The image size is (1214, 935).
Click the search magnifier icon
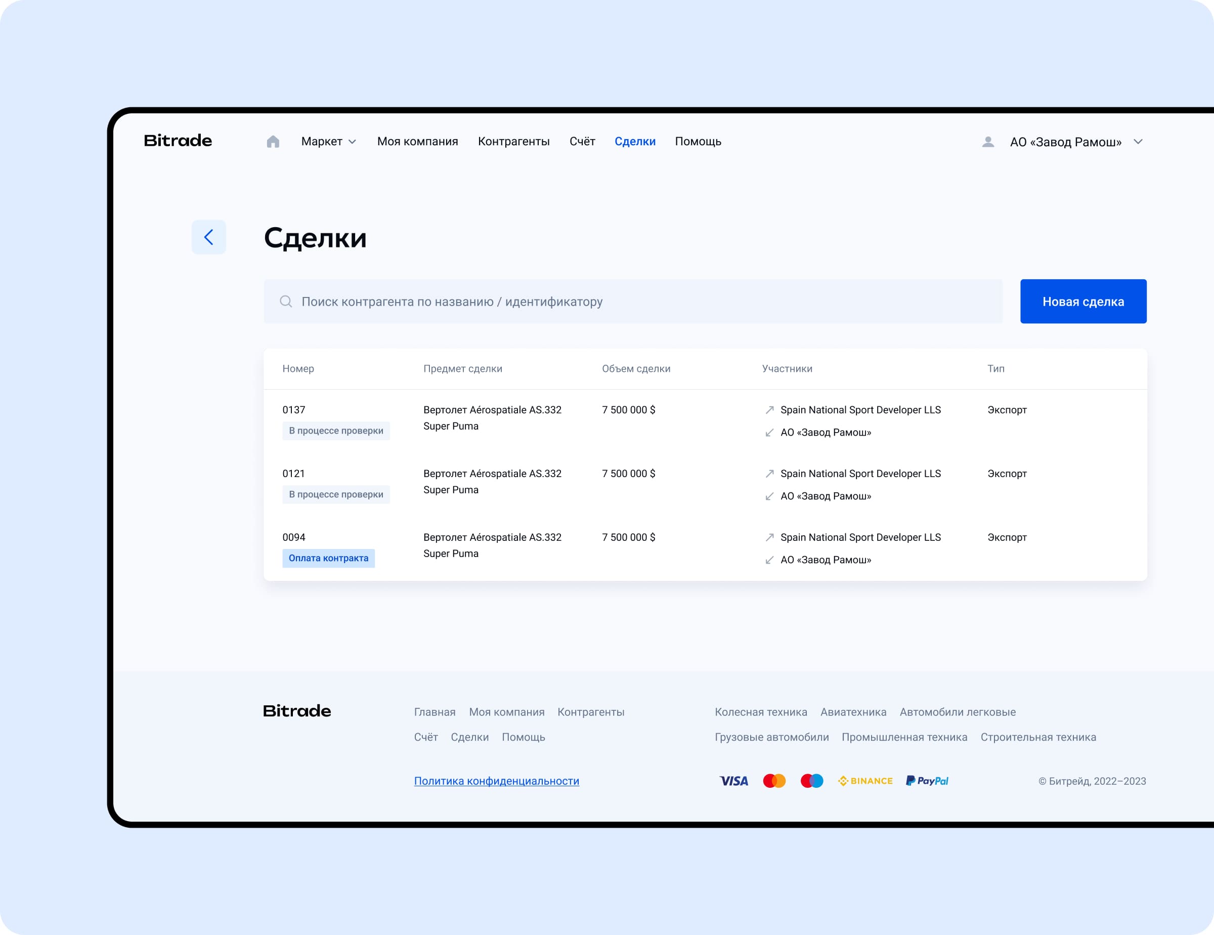[x=286, y=301]
